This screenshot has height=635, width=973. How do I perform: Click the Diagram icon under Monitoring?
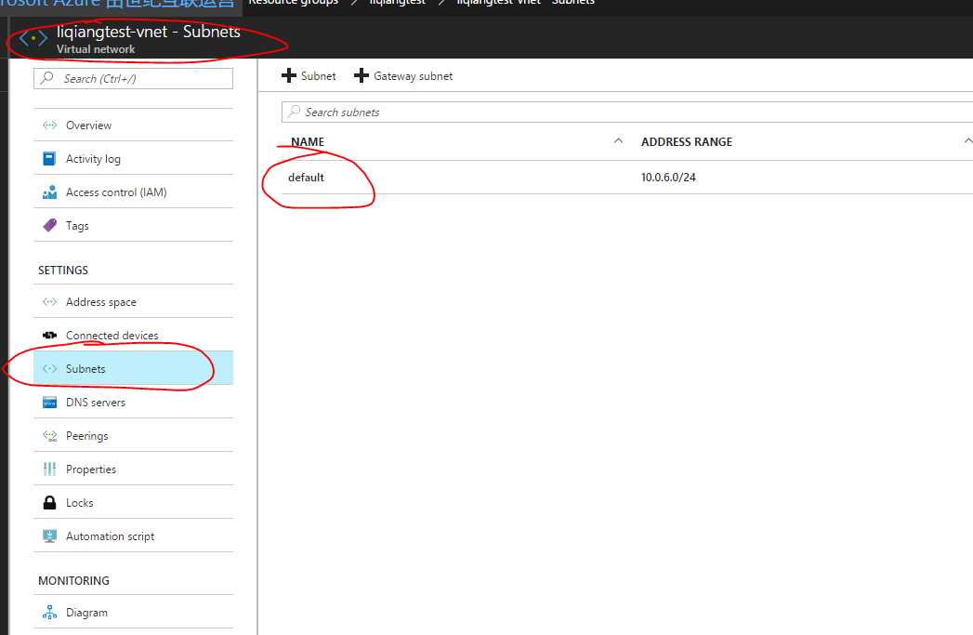pyautogui.click(x=49, y=613)
